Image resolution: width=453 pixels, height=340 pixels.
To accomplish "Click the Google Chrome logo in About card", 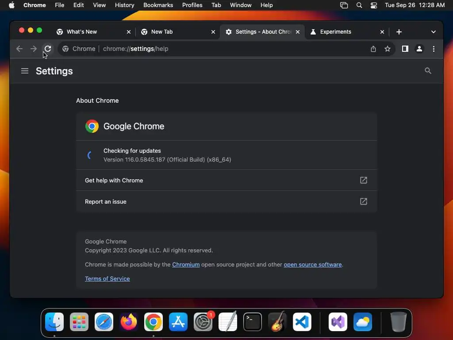I will [92, 126].
